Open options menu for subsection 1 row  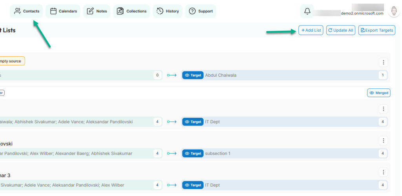tap(383, 140)
